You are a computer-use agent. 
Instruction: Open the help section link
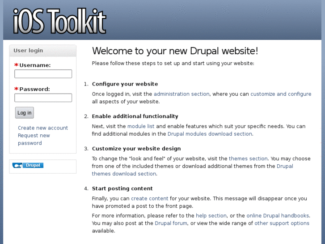coord(211,216)
